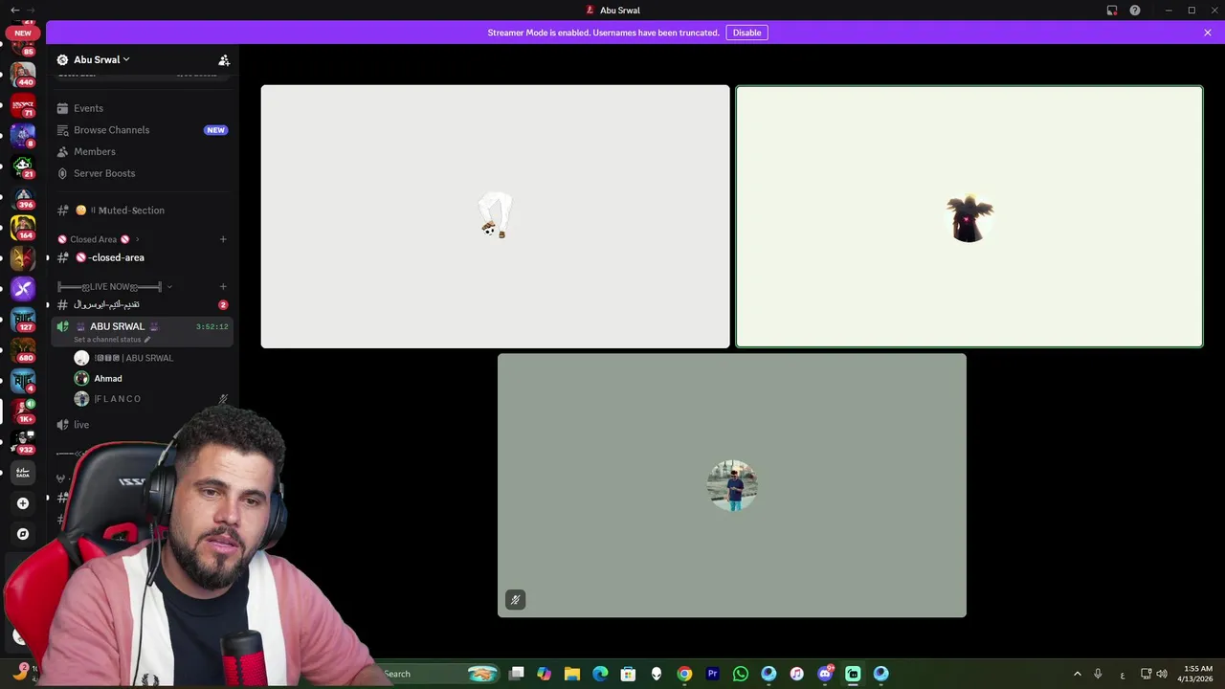This screenshot has width=1225, height=689.
Task: Open the help icon in title bar
Action: pyautogui.click(x=1135, y=11)
